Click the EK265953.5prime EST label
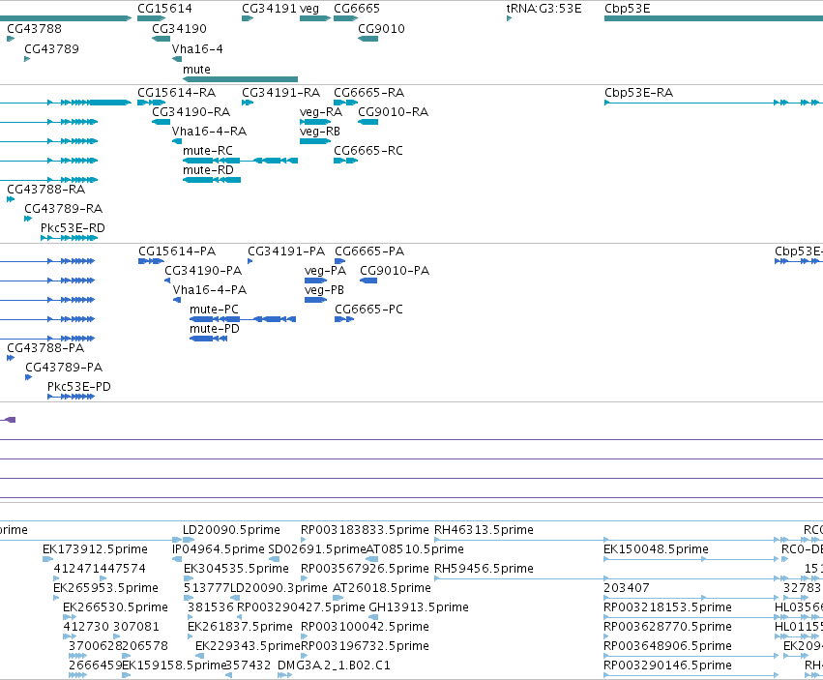Screen dimensions: 823x680 pyautogui.click(x=105, y=587)
